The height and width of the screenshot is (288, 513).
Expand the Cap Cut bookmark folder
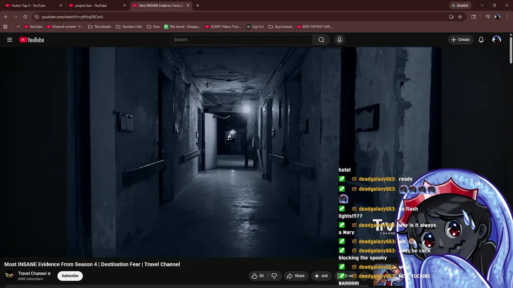point(255,27)
